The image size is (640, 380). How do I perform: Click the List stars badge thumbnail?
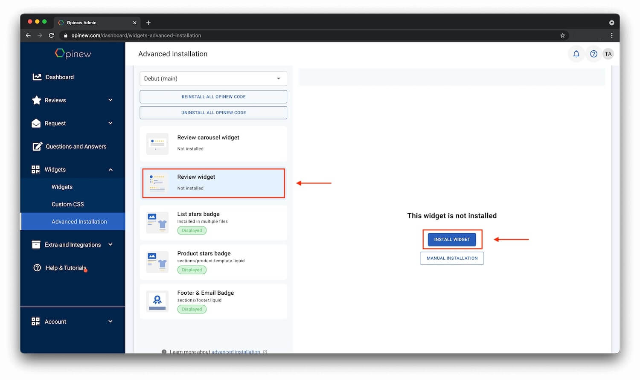tap(157, 223)
